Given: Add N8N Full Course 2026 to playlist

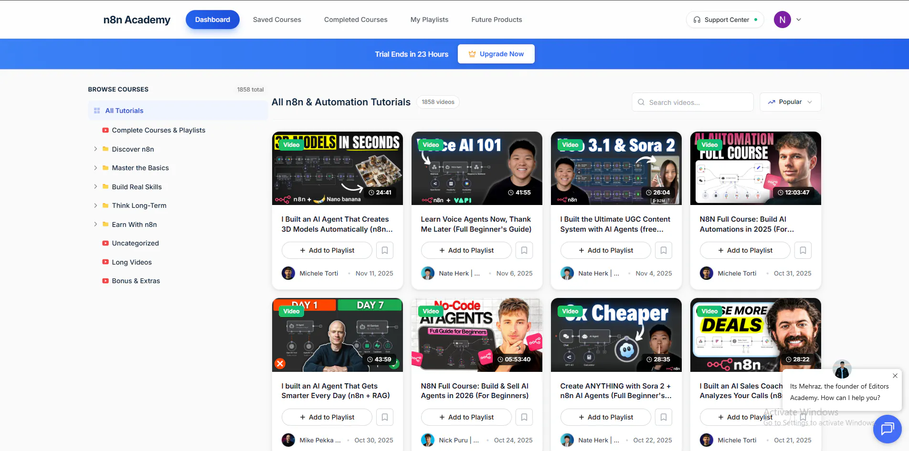Looking at the screenshot, I should pyautogui.click(x=466, y=417).
